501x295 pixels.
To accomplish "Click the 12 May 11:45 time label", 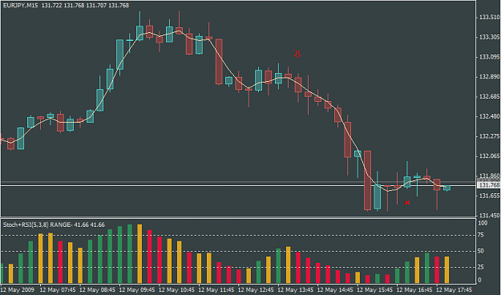I will [216, 290].
